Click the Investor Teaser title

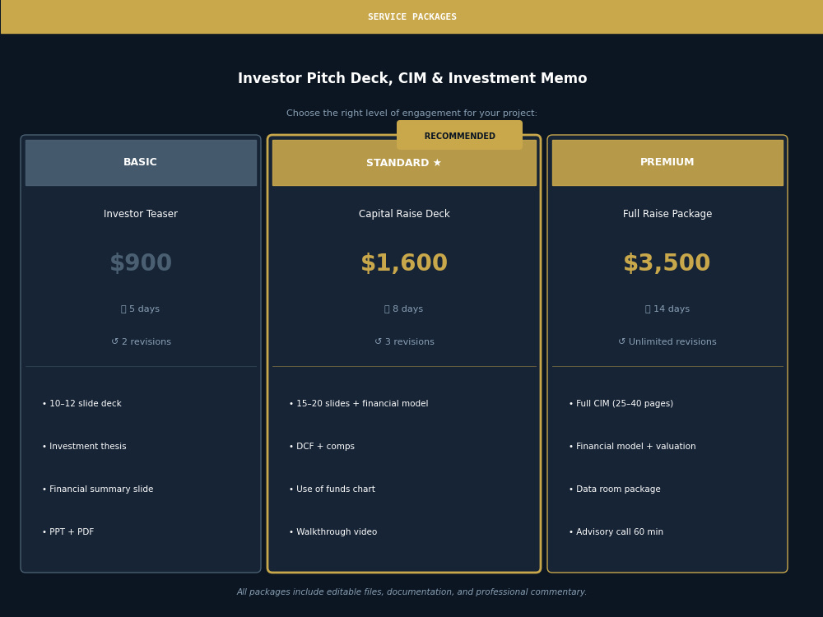141,214
